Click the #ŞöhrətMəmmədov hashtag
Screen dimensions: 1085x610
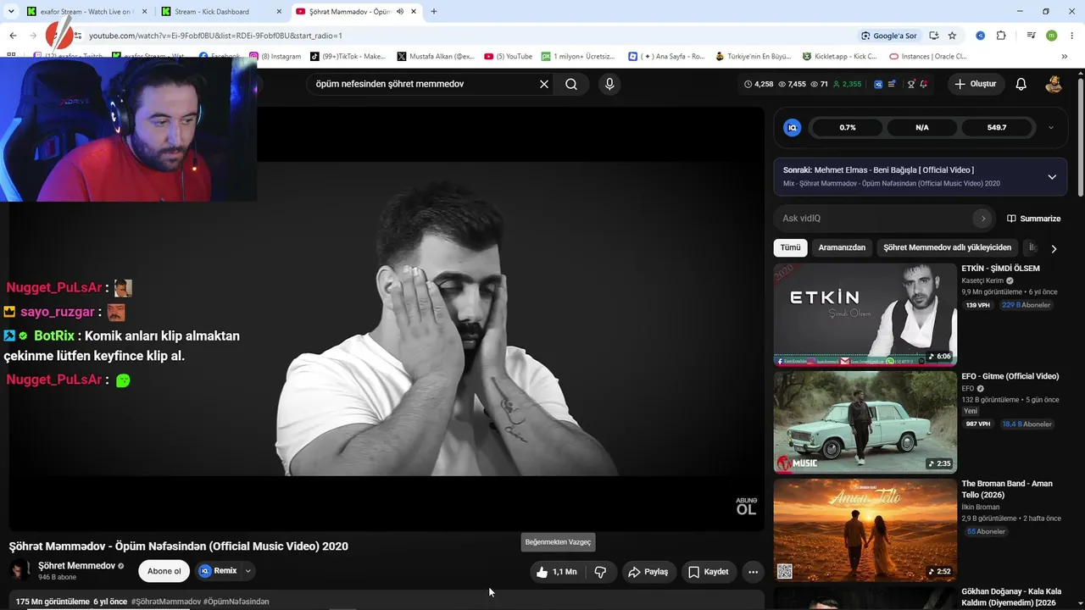(165, 602)
